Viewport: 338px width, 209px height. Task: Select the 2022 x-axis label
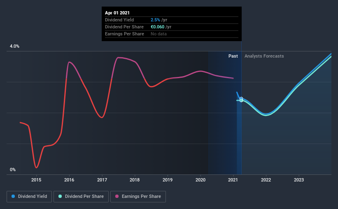(x=266, y=180)
